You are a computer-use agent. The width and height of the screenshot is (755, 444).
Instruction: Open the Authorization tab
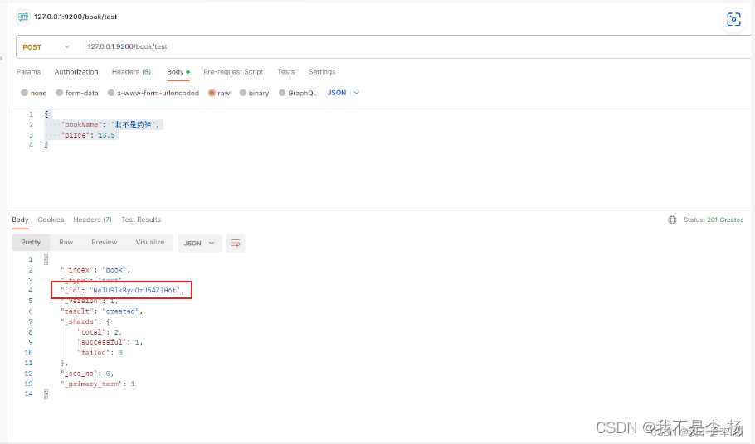(76, 71)
